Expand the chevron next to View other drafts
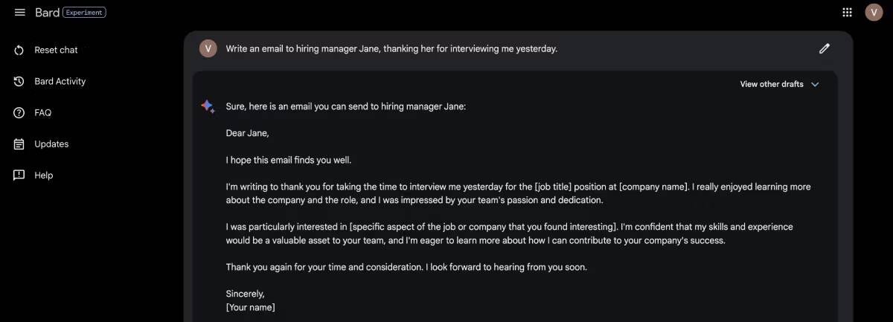Viewport: 893px width, 322px height. coord(815,84)
